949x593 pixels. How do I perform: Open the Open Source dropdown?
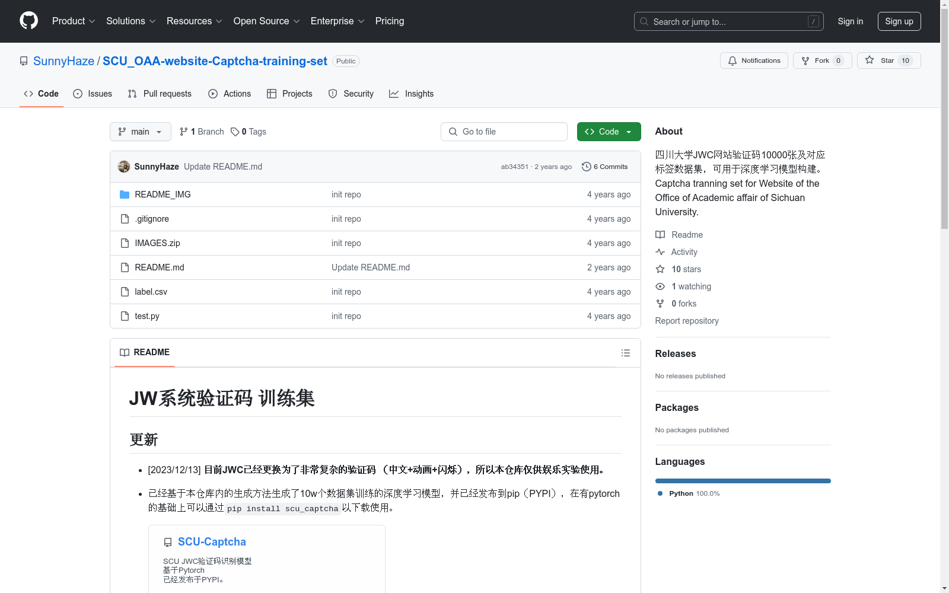point(267,21)
